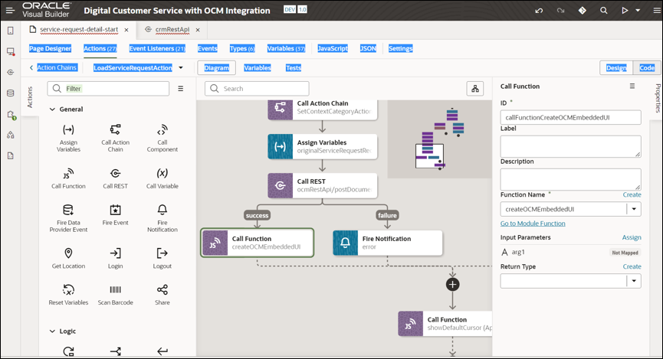Open the Processes icon in left navigator
This screenshot has height=359, width=663.
11,135
